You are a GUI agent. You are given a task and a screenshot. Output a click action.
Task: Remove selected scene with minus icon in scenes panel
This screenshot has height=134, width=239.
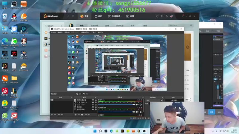[x=55, y=115]
